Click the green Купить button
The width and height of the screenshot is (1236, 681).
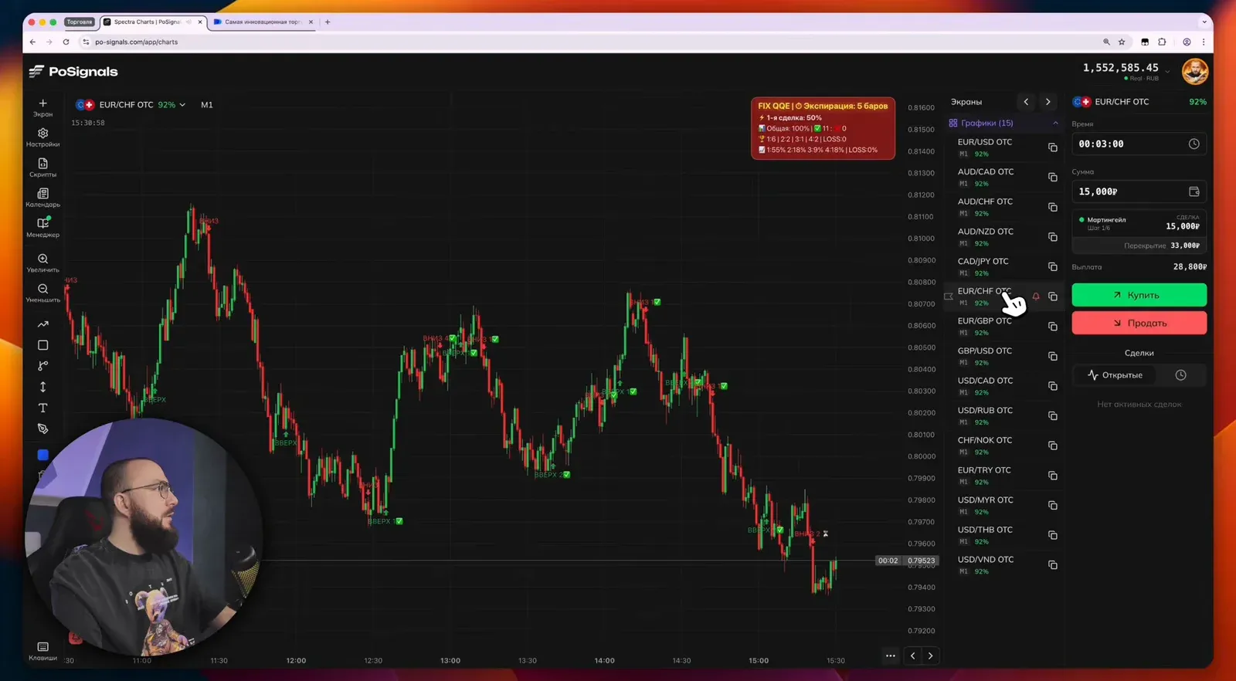pyautogui.click(x=1139, y=295)
